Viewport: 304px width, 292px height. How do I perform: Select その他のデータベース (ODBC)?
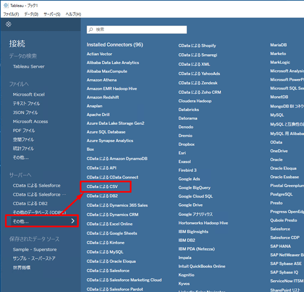[39, 212]
